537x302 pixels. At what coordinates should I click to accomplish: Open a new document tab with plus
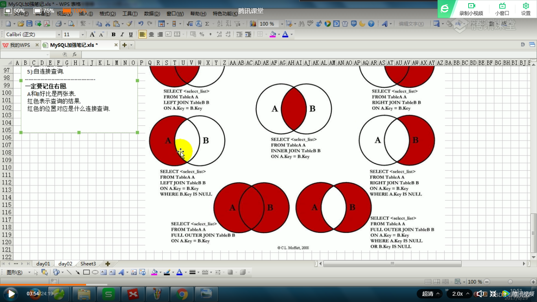125,45
